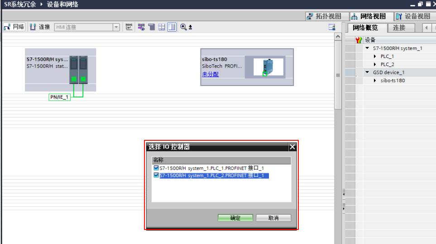Switch to Network view (网络视图) tab

(x=372, y=16)
